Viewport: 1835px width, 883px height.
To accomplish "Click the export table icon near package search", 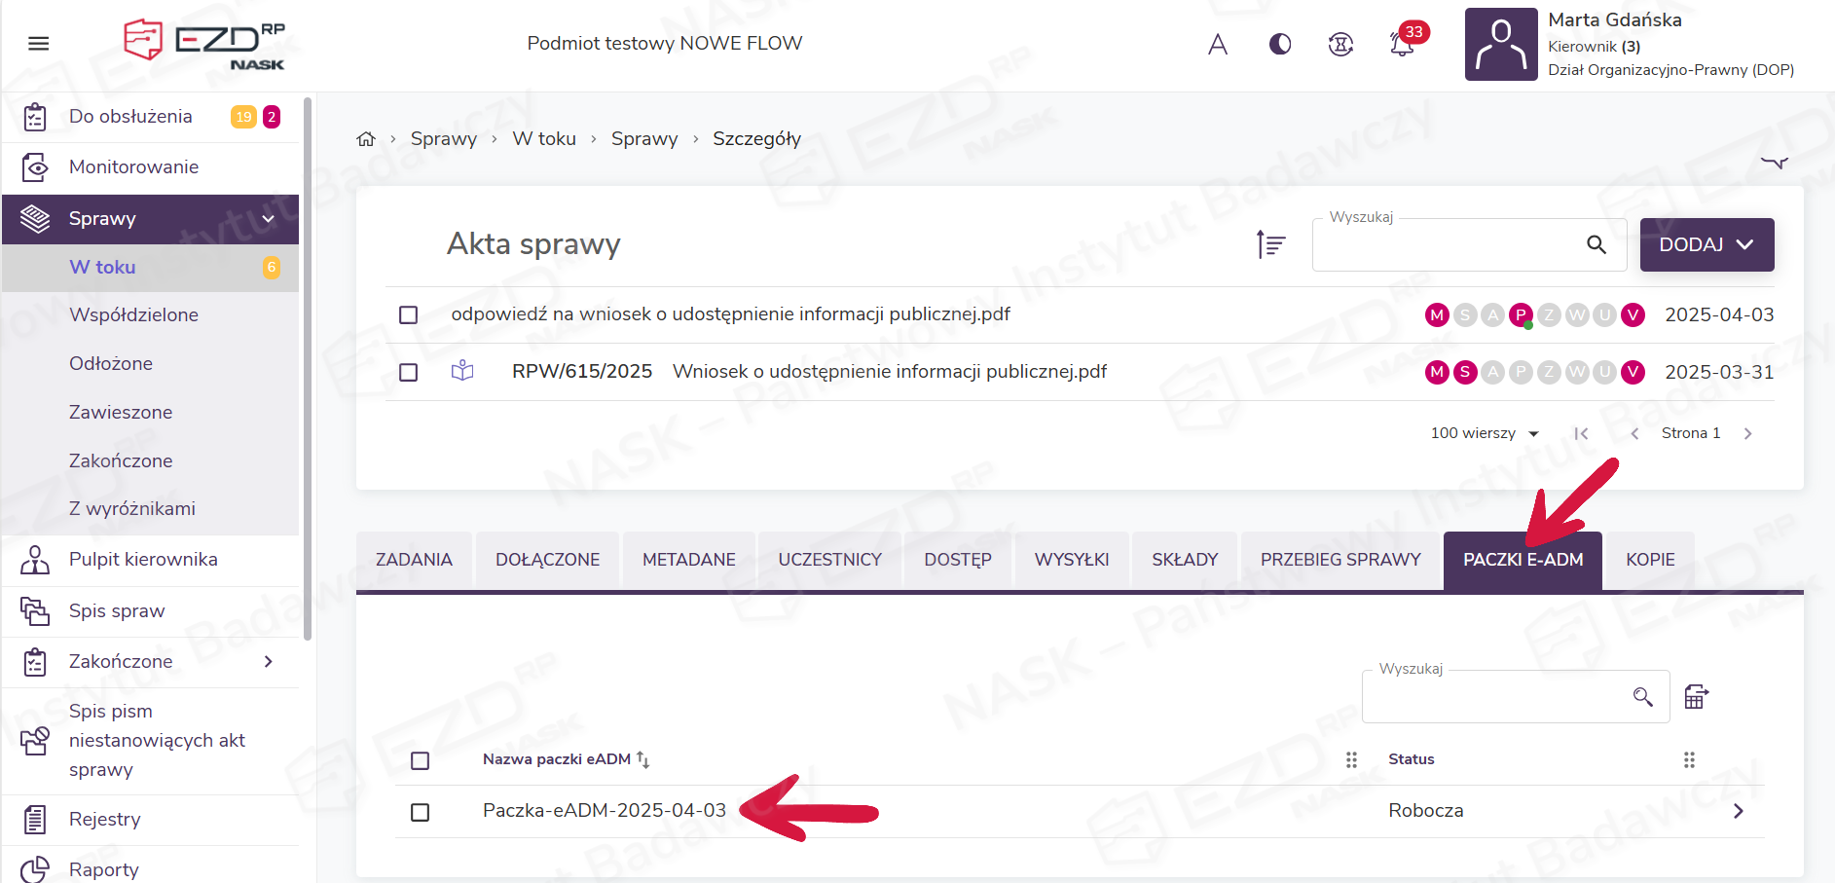I will point(1696,696).
